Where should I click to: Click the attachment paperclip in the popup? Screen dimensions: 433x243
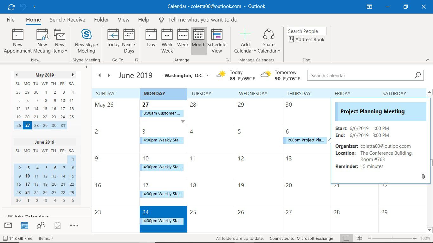423,176
